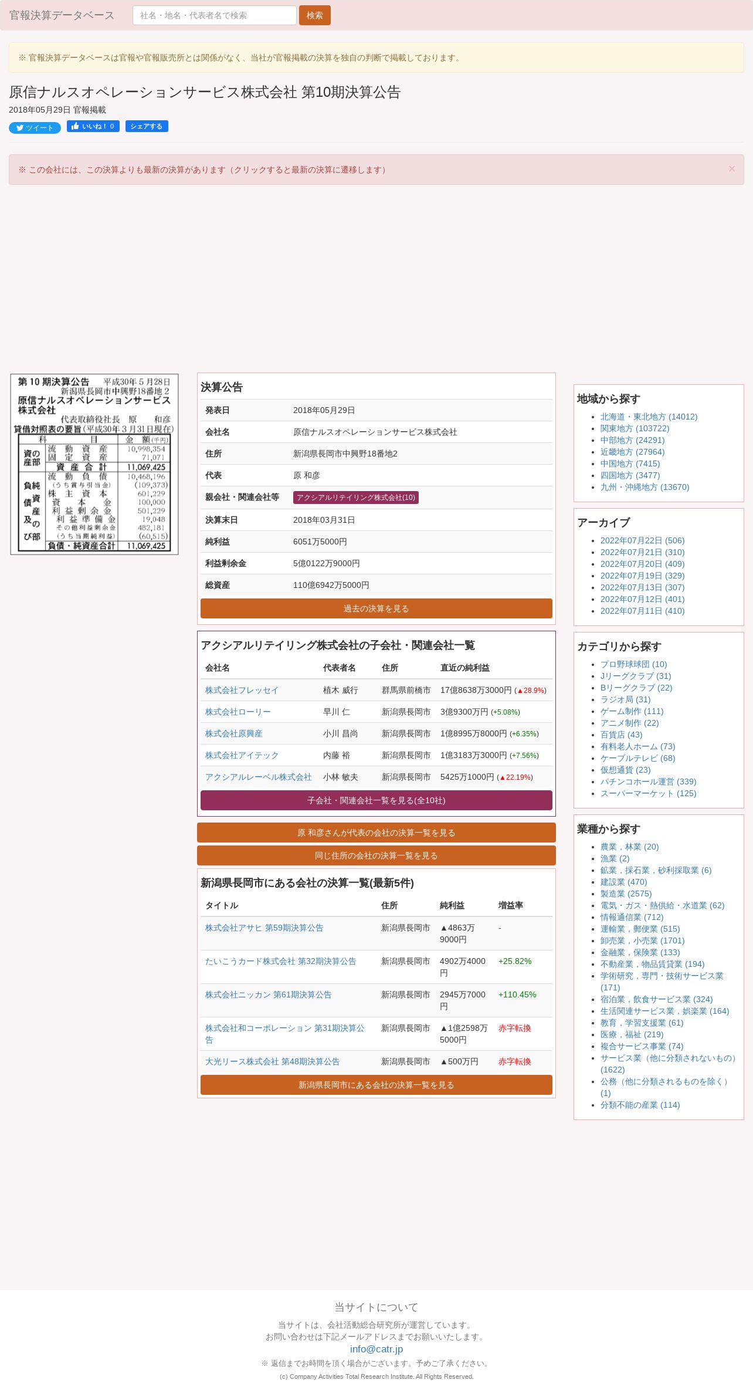Open industry 農業，林業 (20)
Viewport: 753px width, 1387px height.
[629, 847]
